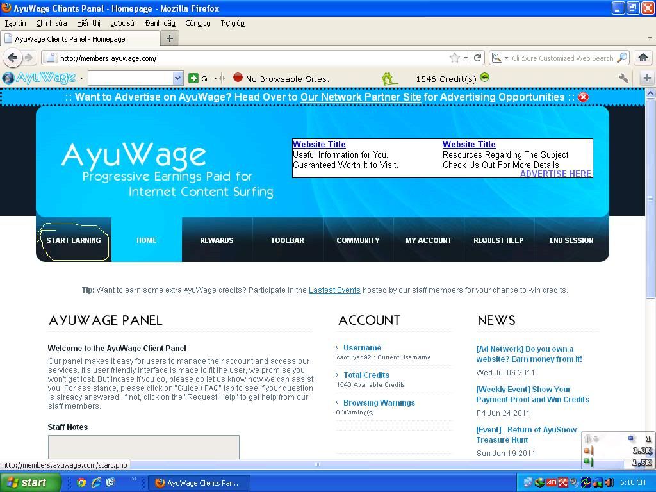The image size is (656, 492).
Task: Click the plus button on AyuWage toolbar
Action: pyautogui.click(x=647, y=78)
